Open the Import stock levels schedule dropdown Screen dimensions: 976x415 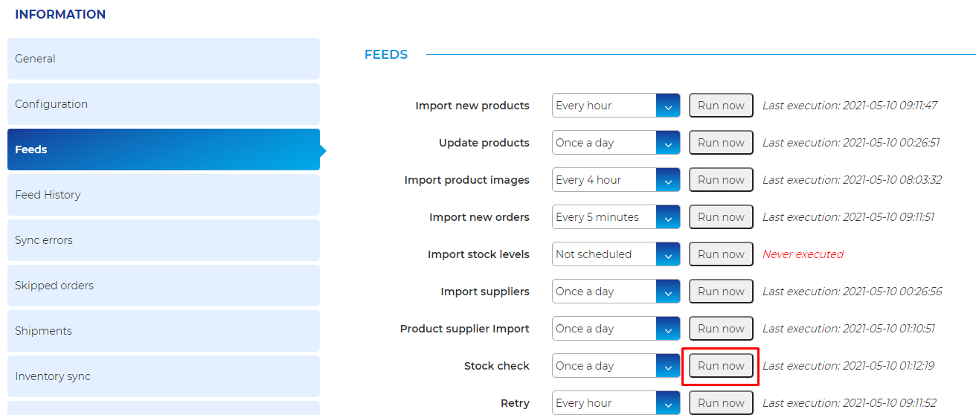point(616,254)
